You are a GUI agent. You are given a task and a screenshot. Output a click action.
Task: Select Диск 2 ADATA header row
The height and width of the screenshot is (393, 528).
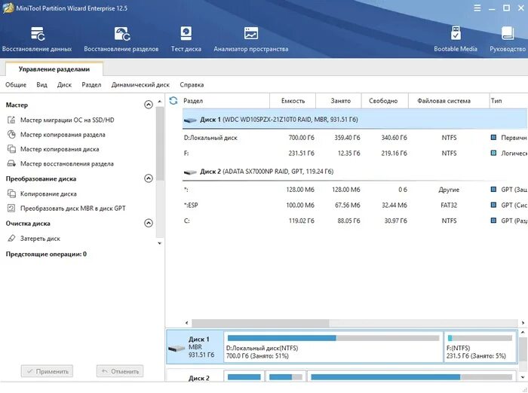pyautogui.click(x=355, y=172)
